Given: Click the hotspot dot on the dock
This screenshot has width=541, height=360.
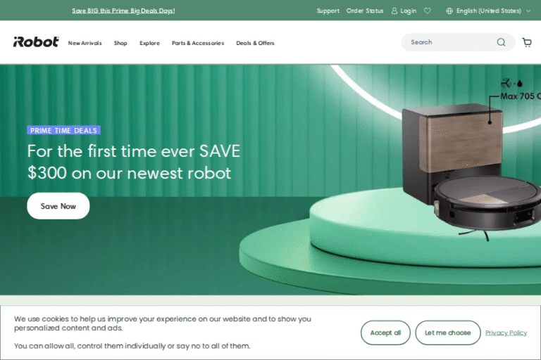Looking at the screenshot, I should point(490,122).
